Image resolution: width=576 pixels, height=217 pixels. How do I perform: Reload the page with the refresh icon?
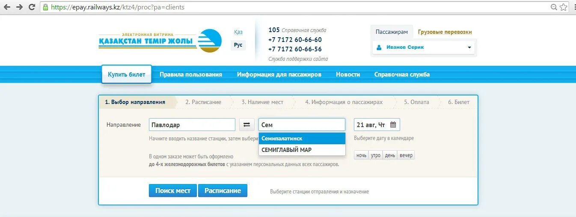(x=32, y=7)
